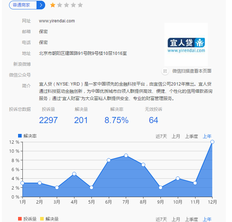
Task: Click the 2月 data point at 3%
Action: click(x=40, y=183)
